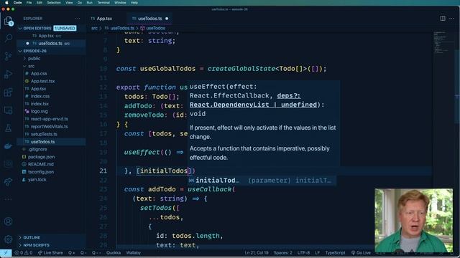Open tsconfig.json in explorer
The image size is (460, 258).
(41, 172)
